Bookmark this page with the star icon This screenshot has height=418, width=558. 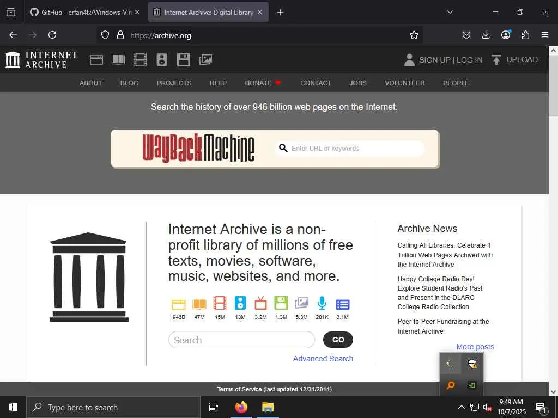coord(414,35)
